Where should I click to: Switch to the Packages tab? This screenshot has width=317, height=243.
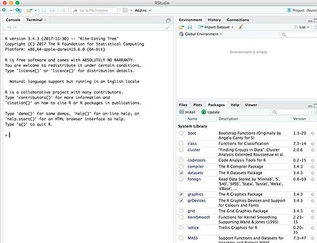click(217, 104)
